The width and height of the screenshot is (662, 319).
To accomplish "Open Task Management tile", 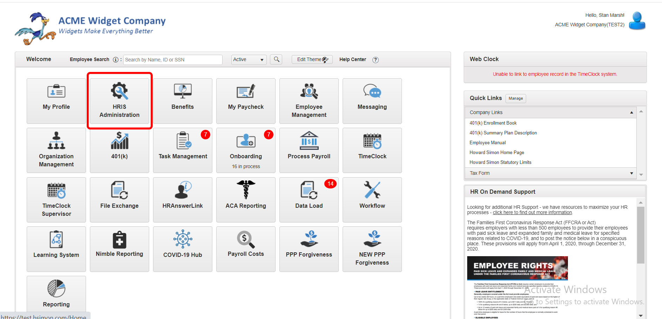I will (183, 150).
